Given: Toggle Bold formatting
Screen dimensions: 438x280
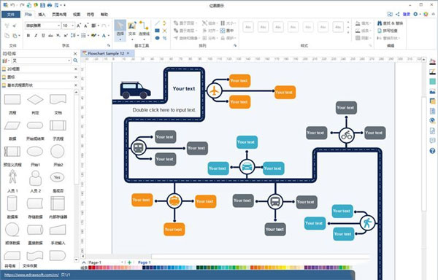Looking at the screenshot, I should 28,36.
